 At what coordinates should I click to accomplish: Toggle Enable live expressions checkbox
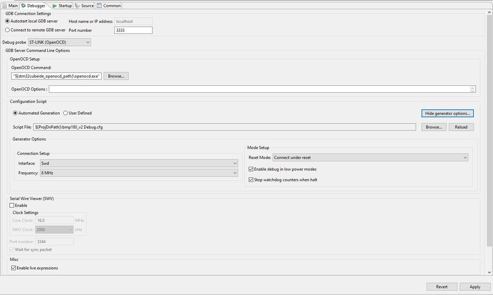(13, 268)
